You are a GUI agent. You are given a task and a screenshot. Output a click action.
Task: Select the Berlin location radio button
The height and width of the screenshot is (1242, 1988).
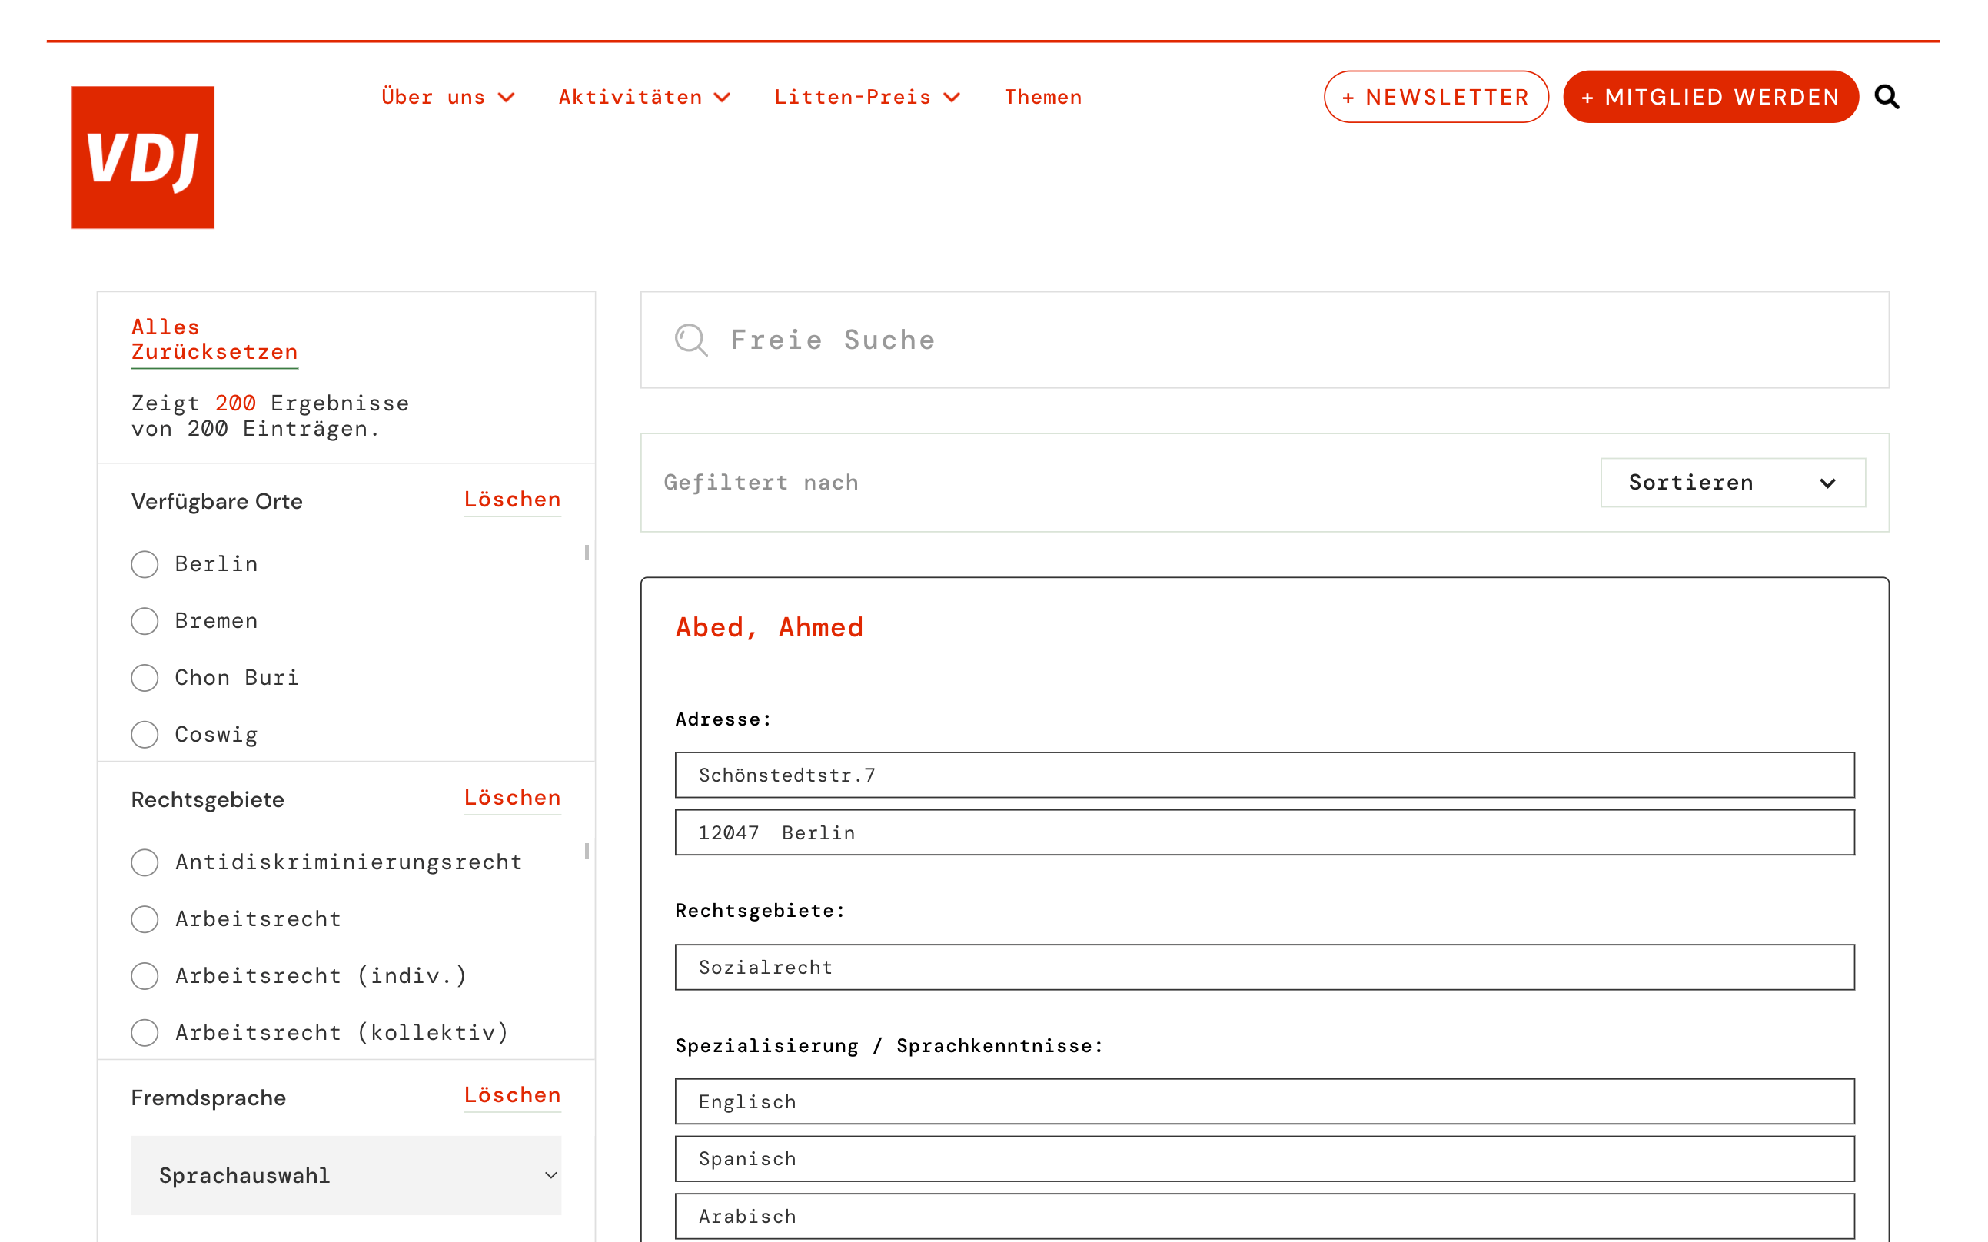coord(145,564)
